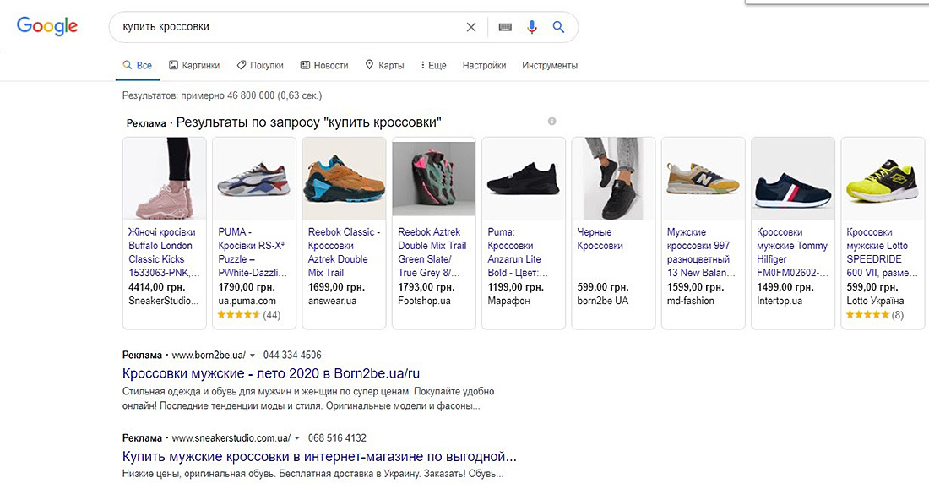Open Инструменты
The image size is (929, 489).
point(550,65)
